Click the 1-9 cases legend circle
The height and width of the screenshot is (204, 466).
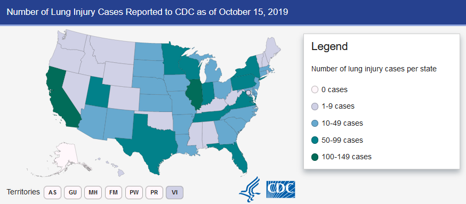[315, 106]
